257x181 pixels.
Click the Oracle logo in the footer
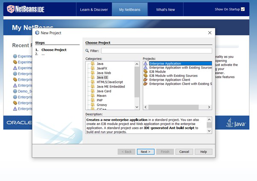19,123
